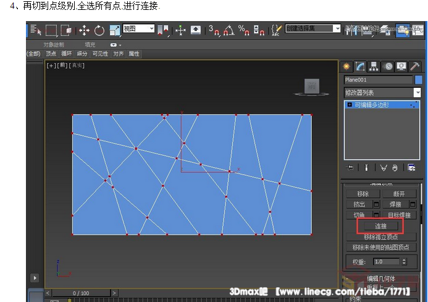Click the [+] viewport menu label
The height and width of the screenshot is (302, 428).
(x=51, y=66)
